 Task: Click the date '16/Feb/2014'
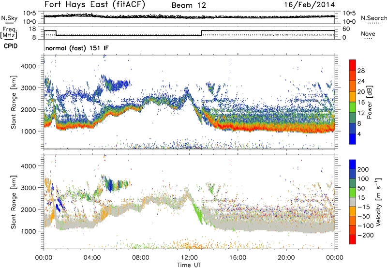310,5
